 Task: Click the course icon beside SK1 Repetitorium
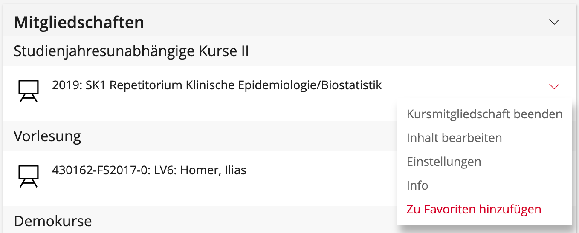pyautogui.click(x=29, y=91)
